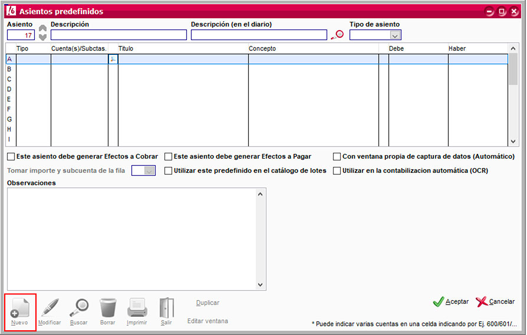
Task: Click the grid scrollbar down arrow
Action: 513,142
